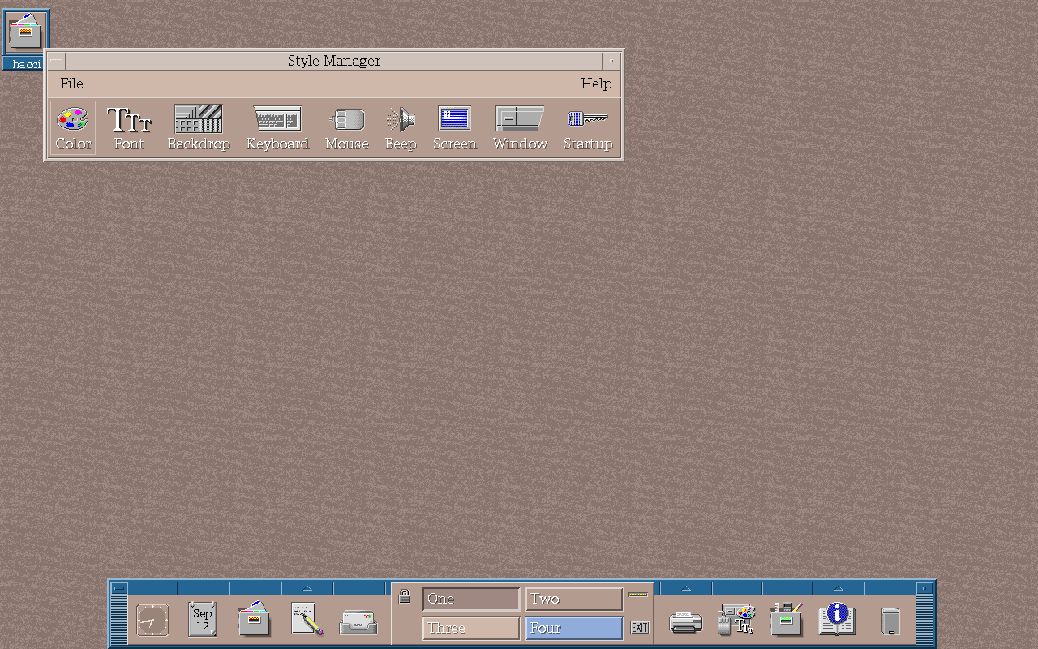Open Application Manager on front panel
Image resolution: width=1038 pixels, height=649 pixels.
point(786,619)
